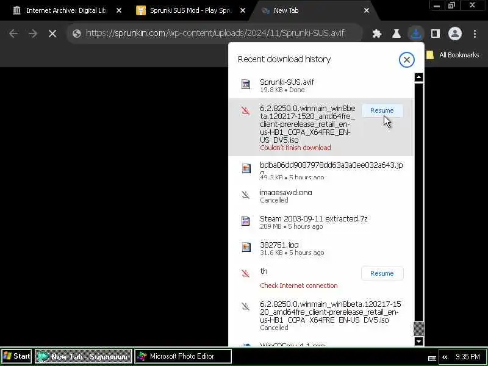Open the side panel icon
The image size is (488, 366).
point(436,34)
